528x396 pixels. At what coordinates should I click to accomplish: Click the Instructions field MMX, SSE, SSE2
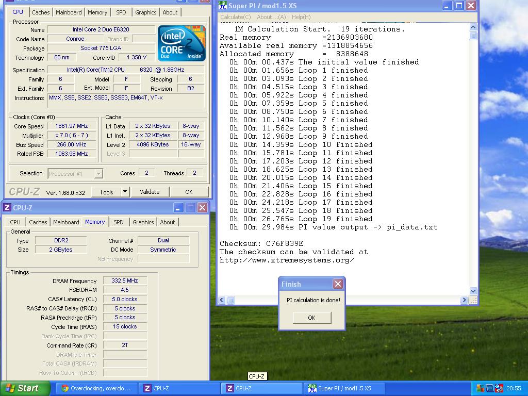point(126,101)
